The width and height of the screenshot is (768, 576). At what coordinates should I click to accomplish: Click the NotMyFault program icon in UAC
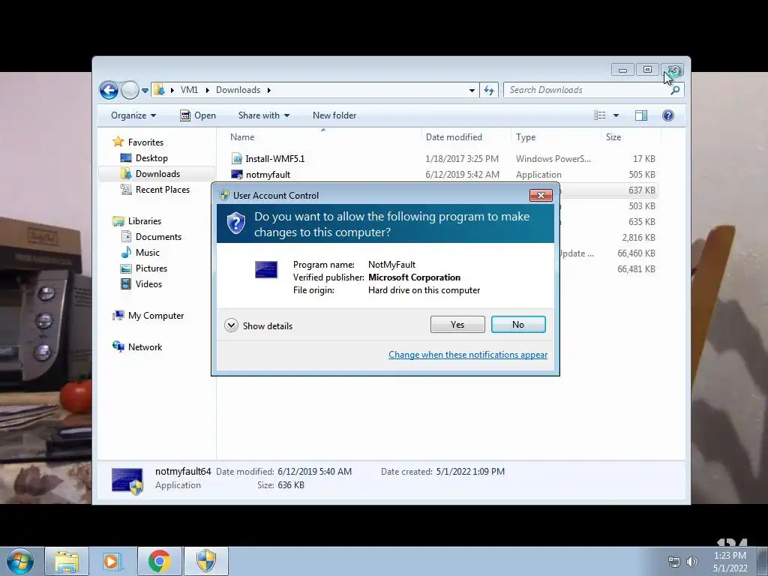coord(266,269)
